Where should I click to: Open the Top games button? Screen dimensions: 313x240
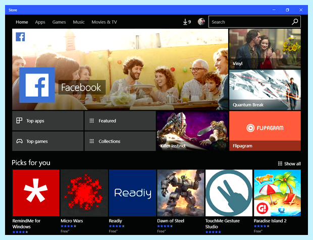coord(48,141)
